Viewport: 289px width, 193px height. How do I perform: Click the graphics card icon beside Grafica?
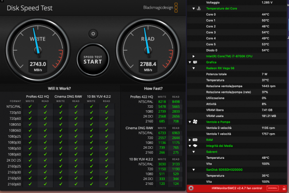click(x=195, y=62)
